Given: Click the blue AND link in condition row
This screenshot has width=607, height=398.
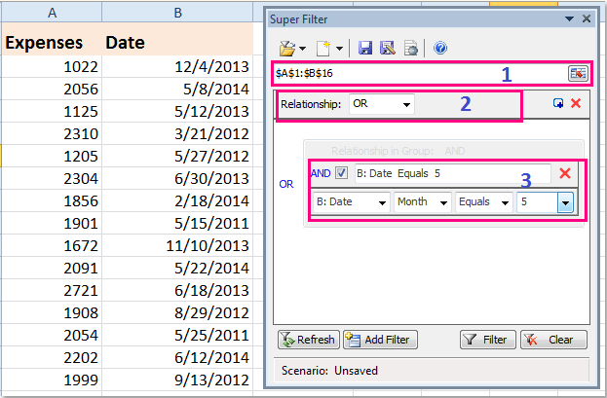Looking at the screenshot, I should click(x=321, y=173).
